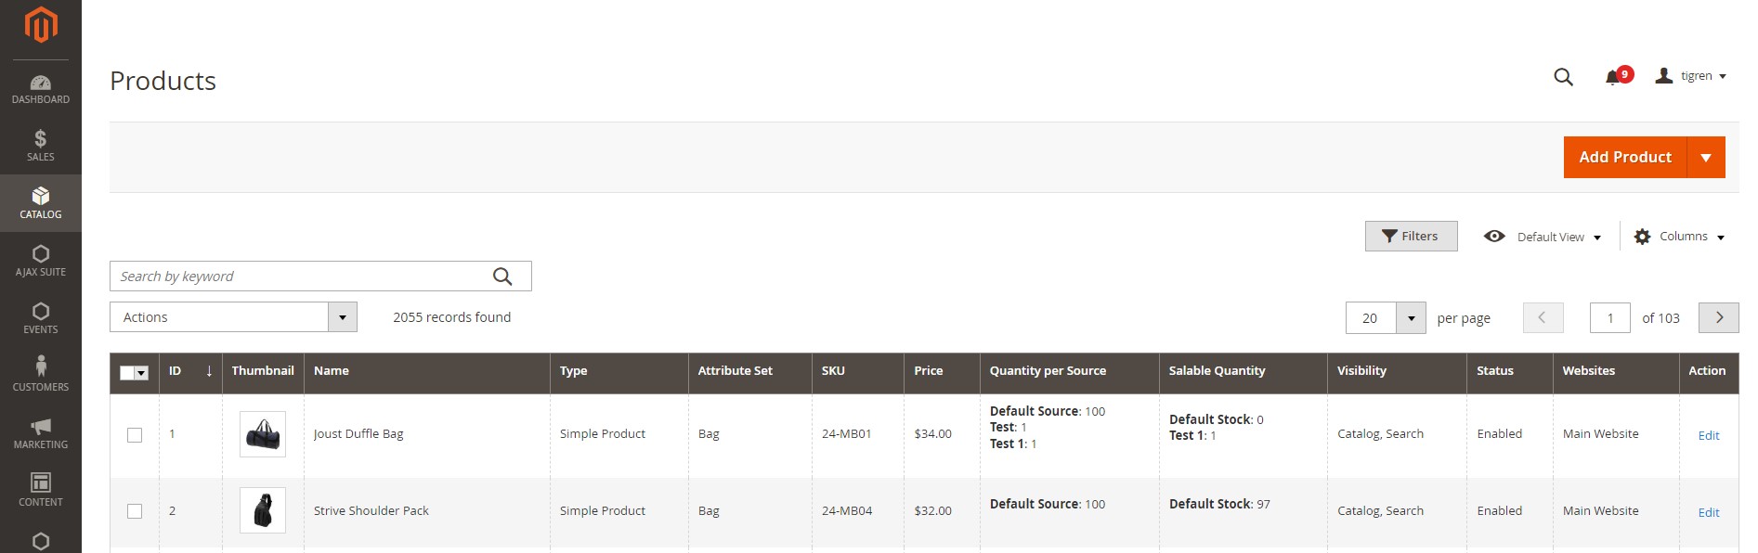Screen dimensions: 1758x553
Task: Open the Marketing megaphone icon
Action: 41,431
